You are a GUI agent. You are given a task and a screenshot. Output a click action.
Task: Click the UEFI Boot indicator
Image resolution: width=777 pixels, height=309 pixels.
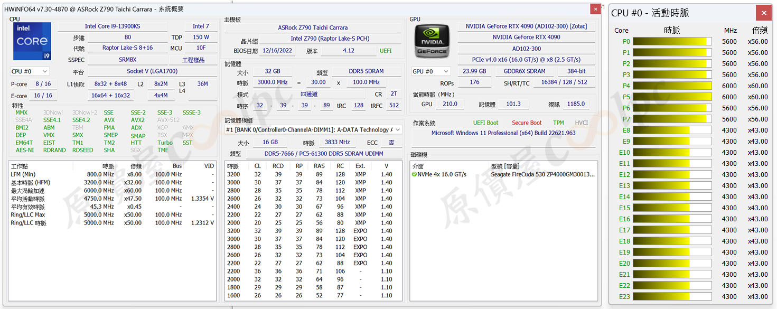point(485,123)
